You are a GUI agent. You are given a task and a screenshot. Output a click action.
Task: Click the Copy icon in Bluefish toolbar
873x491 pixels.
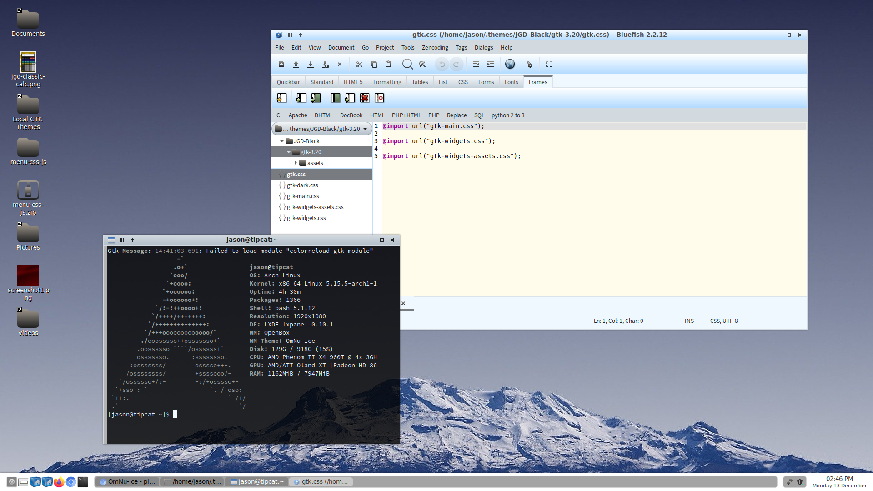(x=374, y=65)
